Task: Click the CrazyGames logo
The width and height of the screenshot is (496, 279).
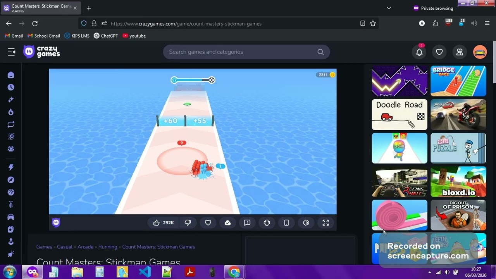Action: [x=41, y=52]
